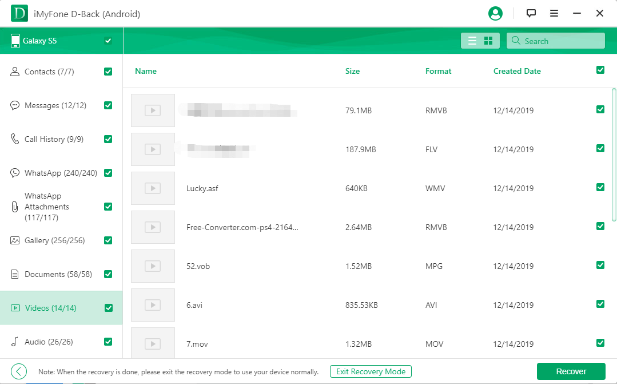Uncheck the 7.mov row checkbox
Viewport: 617px width, 384px height.
point(600,343)
